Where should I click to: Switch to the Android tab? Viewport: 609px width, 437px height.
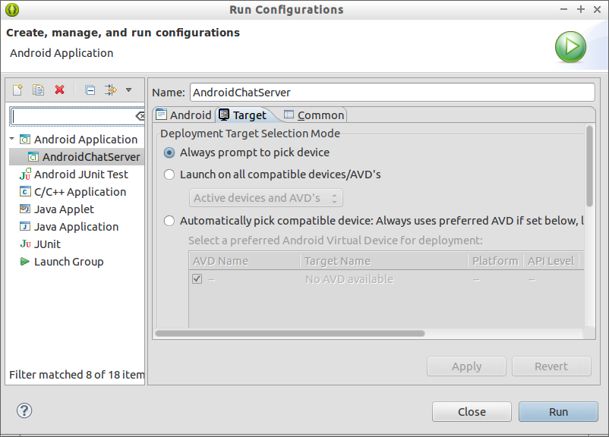(x=184, y=115)
